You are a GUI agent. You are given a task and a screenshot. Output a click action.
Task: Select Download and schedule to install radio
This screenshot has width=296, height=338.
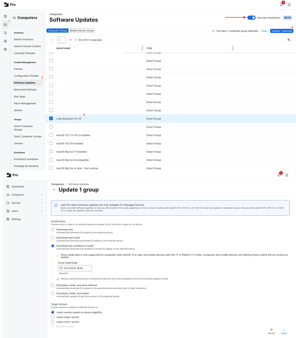point(53,246)
